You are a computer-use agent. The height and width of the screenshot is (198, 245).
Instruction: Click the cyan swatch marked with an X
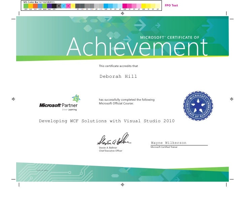64,6
